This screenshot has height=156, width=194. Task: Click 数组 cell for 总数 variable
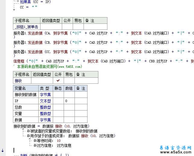[x=69, y=107]
